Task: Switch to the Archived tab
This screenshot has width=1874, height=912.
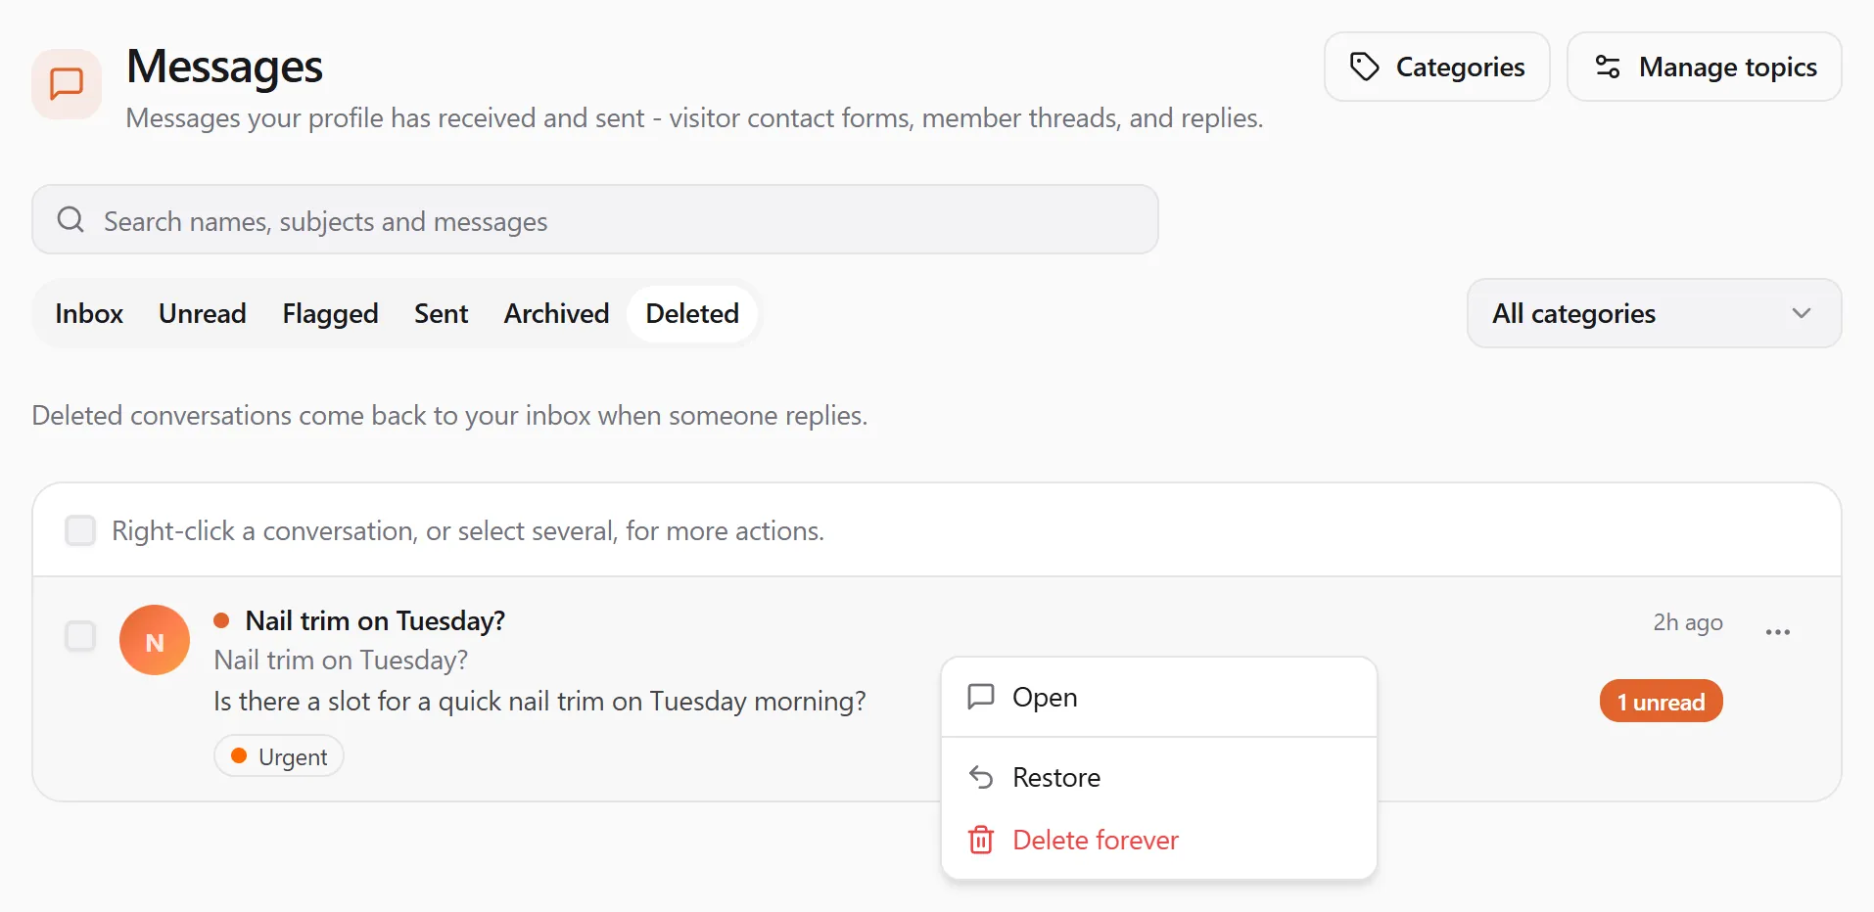Action: (x=556, y=313)
